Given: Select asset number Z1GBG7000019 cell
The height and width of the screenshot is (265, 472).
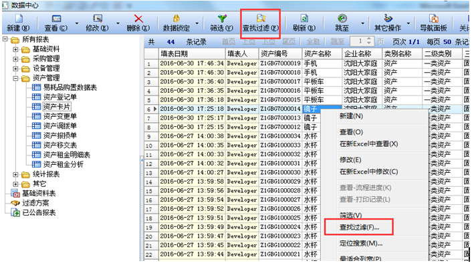Looking at the screenshot, I should coord(280,63).
